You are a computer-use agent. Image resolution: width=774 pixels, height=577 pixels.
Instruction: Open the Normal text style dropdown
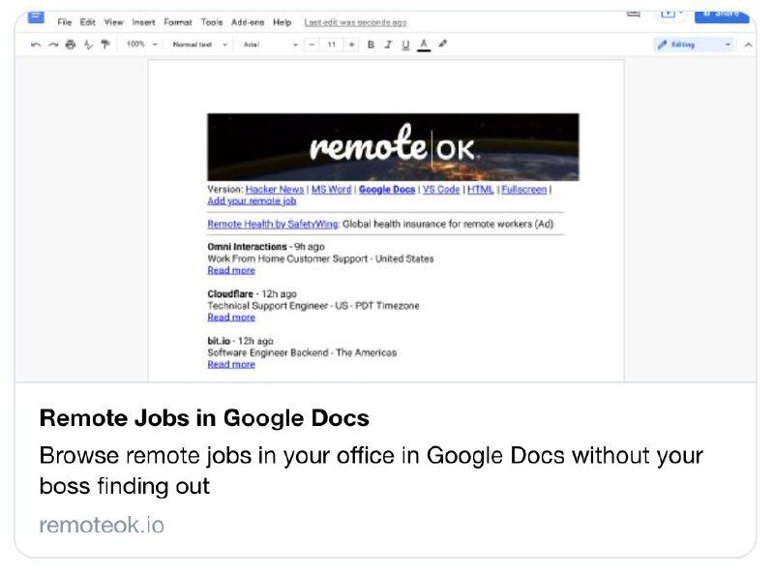pyautogui.click(x=199, y=45)
